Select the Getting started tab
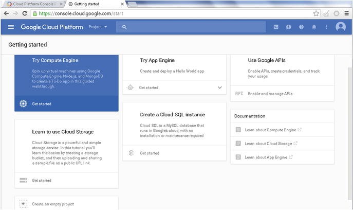Image resolution: width=353 pixels, height=210 pixels. (x=95, y=4)
